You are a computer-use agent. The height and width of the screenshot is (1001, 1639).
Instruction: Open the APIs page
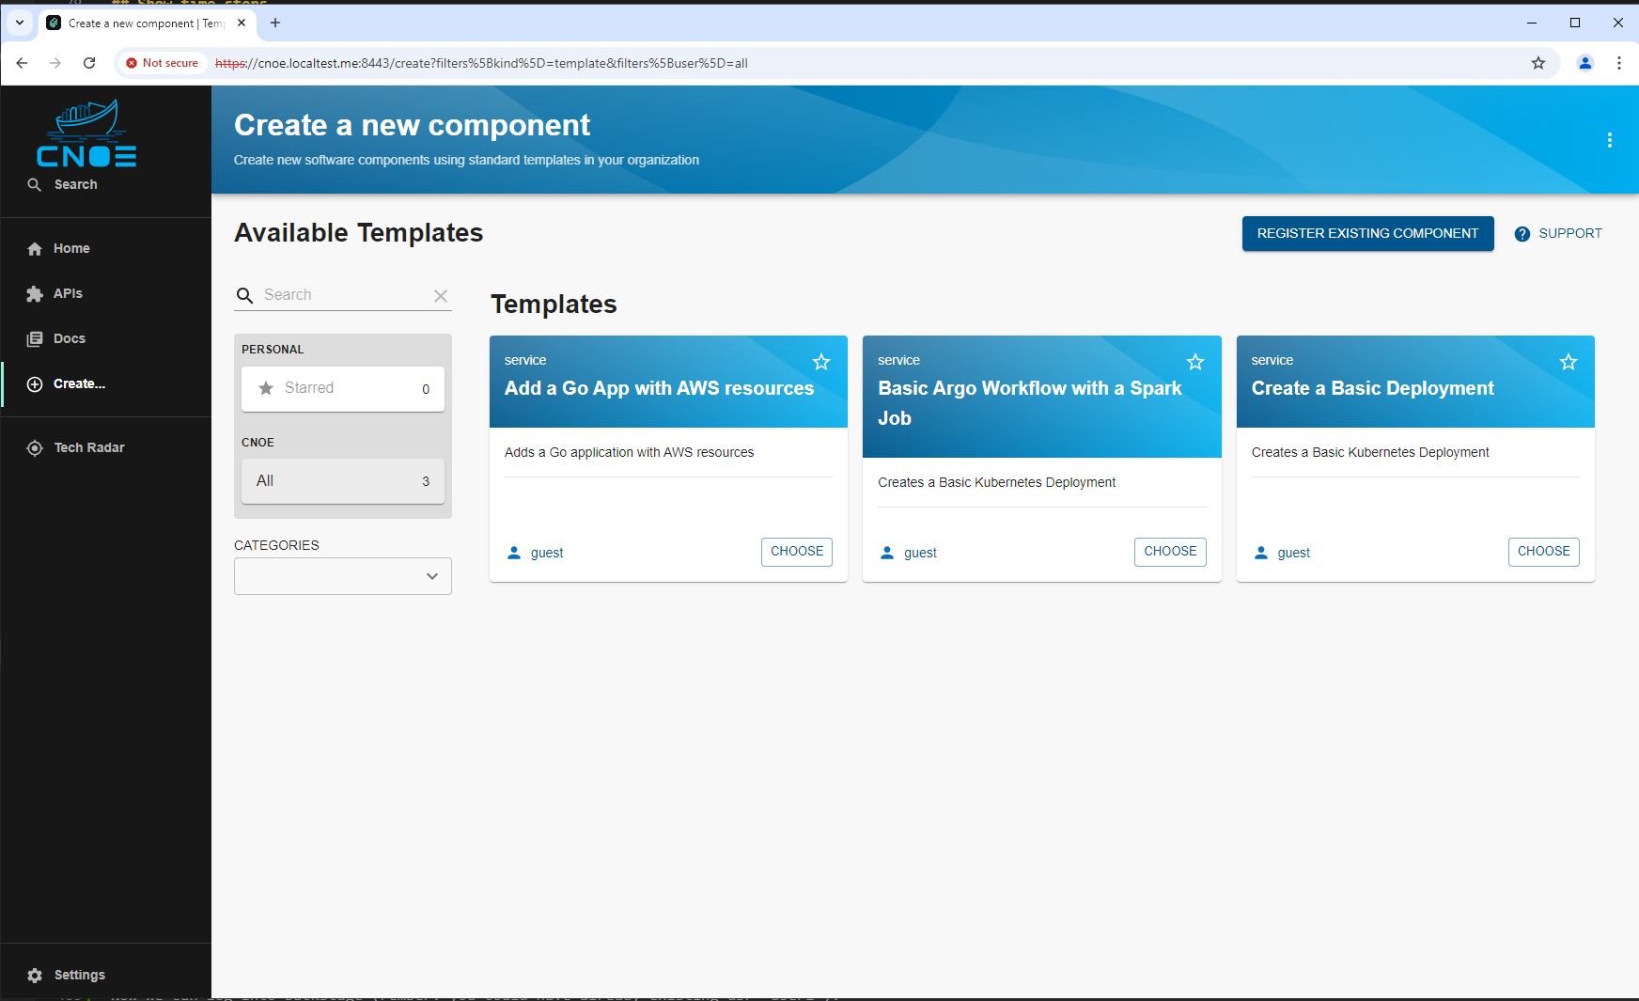[68, 293]
